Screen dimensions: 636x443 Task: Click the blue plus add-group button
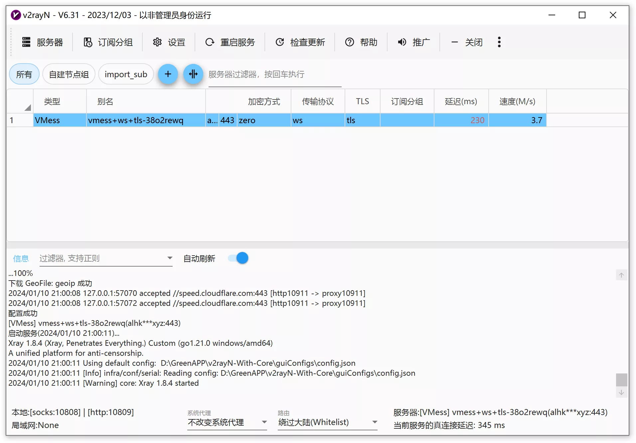(x=168, y=74)
